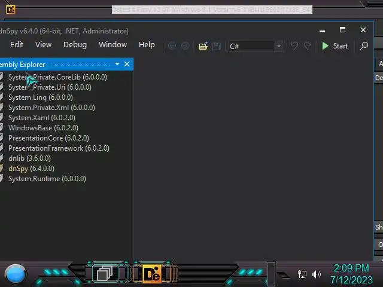
Task: Click the De taskbar application icon
Action: point(152,274)
